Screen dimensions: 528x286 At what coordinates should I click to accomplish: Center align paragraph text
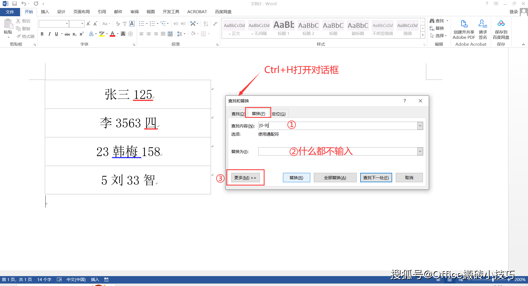(149, 34)
